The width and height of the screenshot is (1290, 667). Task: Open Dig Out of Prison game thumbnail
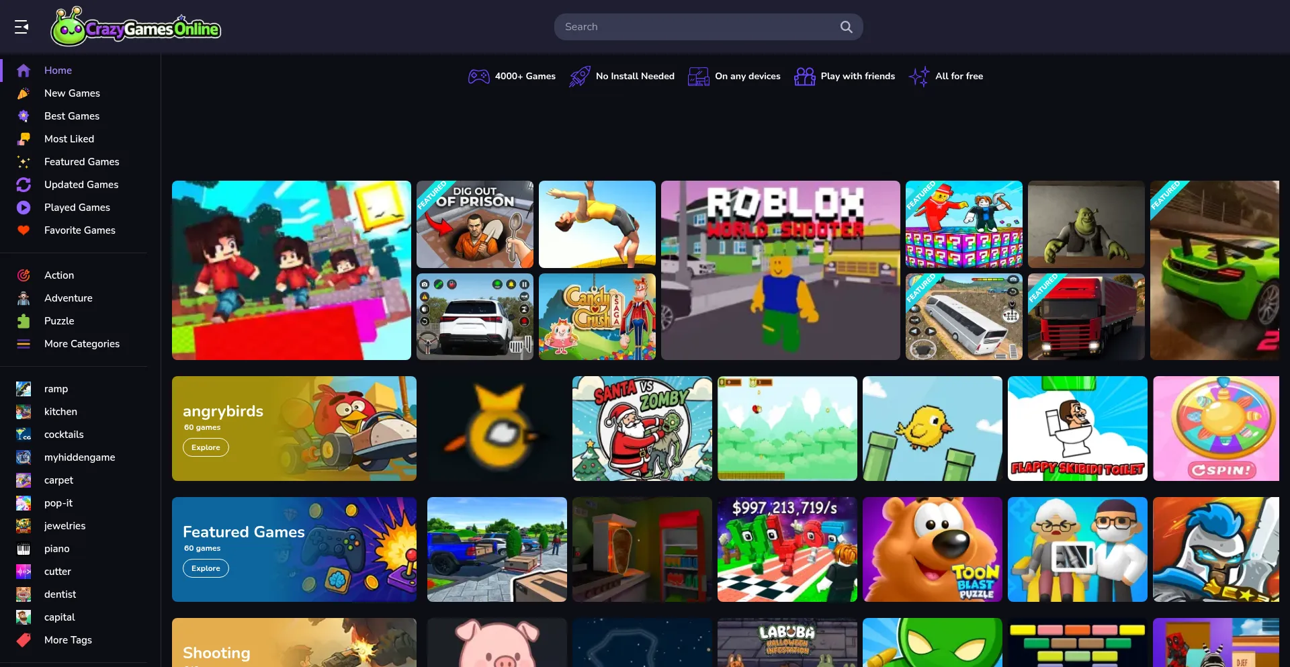tap(475, 224)
